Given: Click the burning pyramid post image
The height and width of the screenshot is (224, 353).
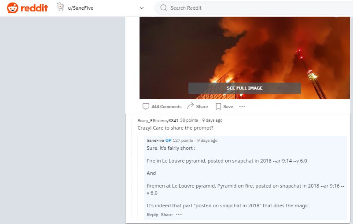Looking at the screenshot, I should pos(244,58).
